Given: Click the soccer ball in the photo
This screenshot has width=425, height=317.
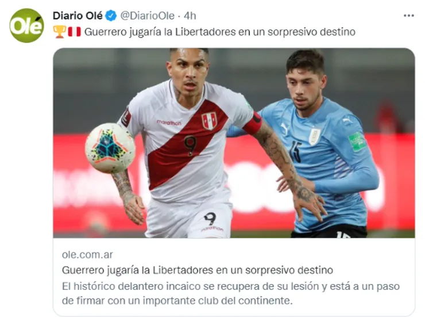Looking at the screenshot, I should tap(110, 148).
